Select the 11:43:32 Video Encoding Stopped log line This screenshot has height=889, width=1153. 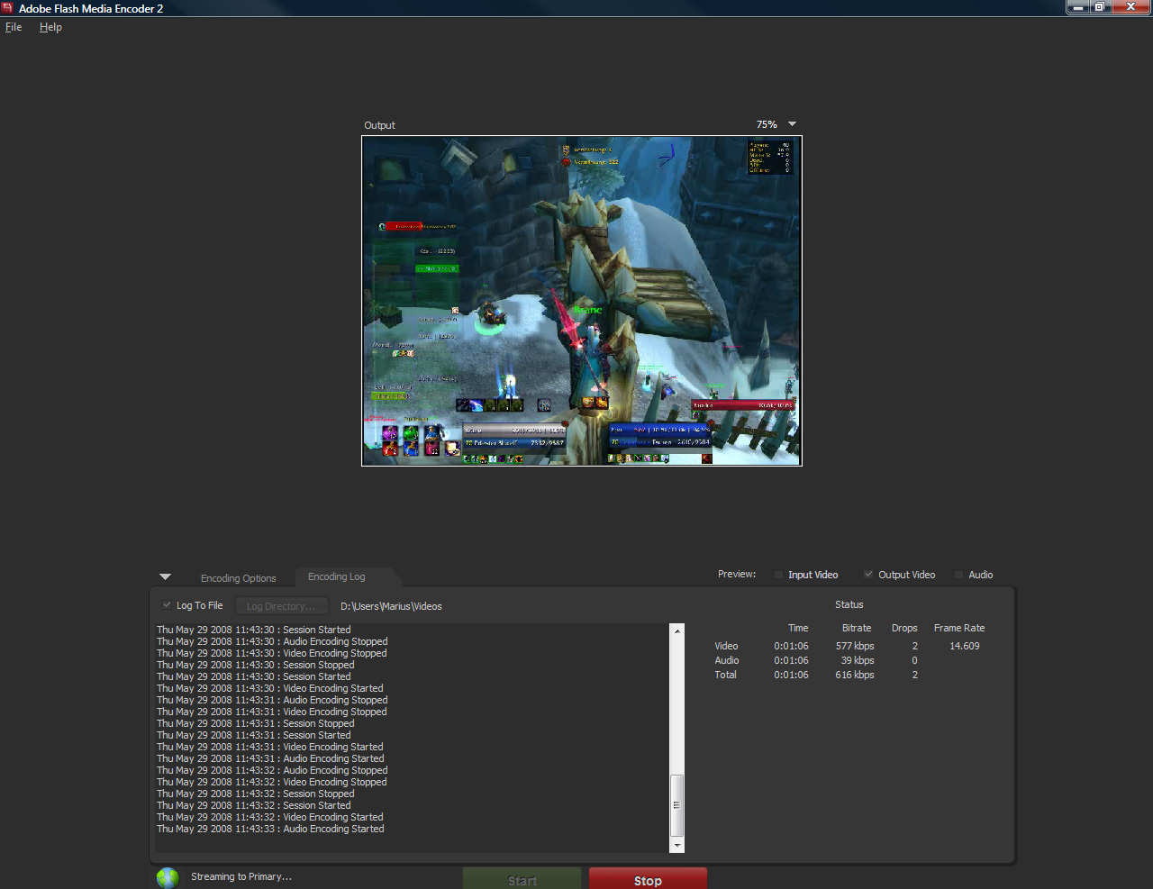click(x=272, y=782)
